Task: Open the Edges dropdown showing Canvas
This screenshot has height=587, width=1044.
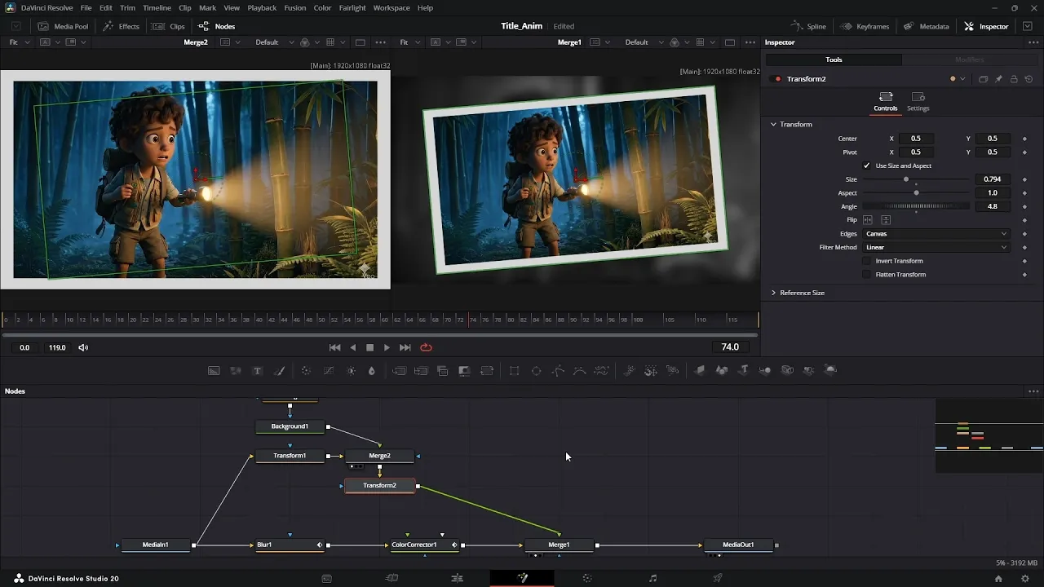Action: pyautogui.click(x=936, y=234)
